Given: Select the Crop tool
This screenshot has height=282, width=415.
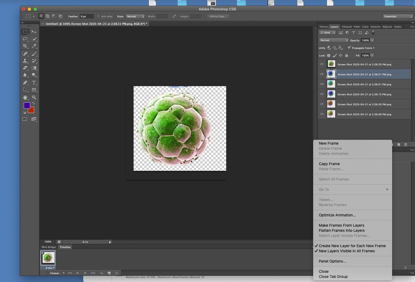Looking at the screenshot, I should click(x=25, y=46).
